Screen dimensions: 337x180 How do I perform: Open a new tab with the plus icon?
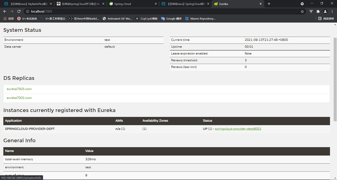point(269,3)
